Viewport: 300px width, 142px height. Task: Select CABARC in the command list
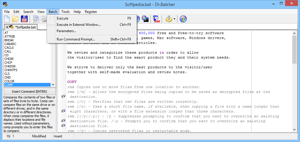[27, 44]
